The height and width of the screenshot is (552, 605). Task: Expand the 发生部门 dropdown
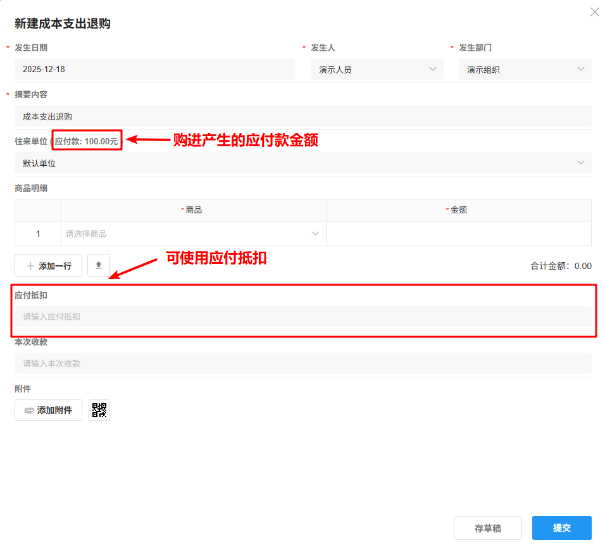[525, 69]
